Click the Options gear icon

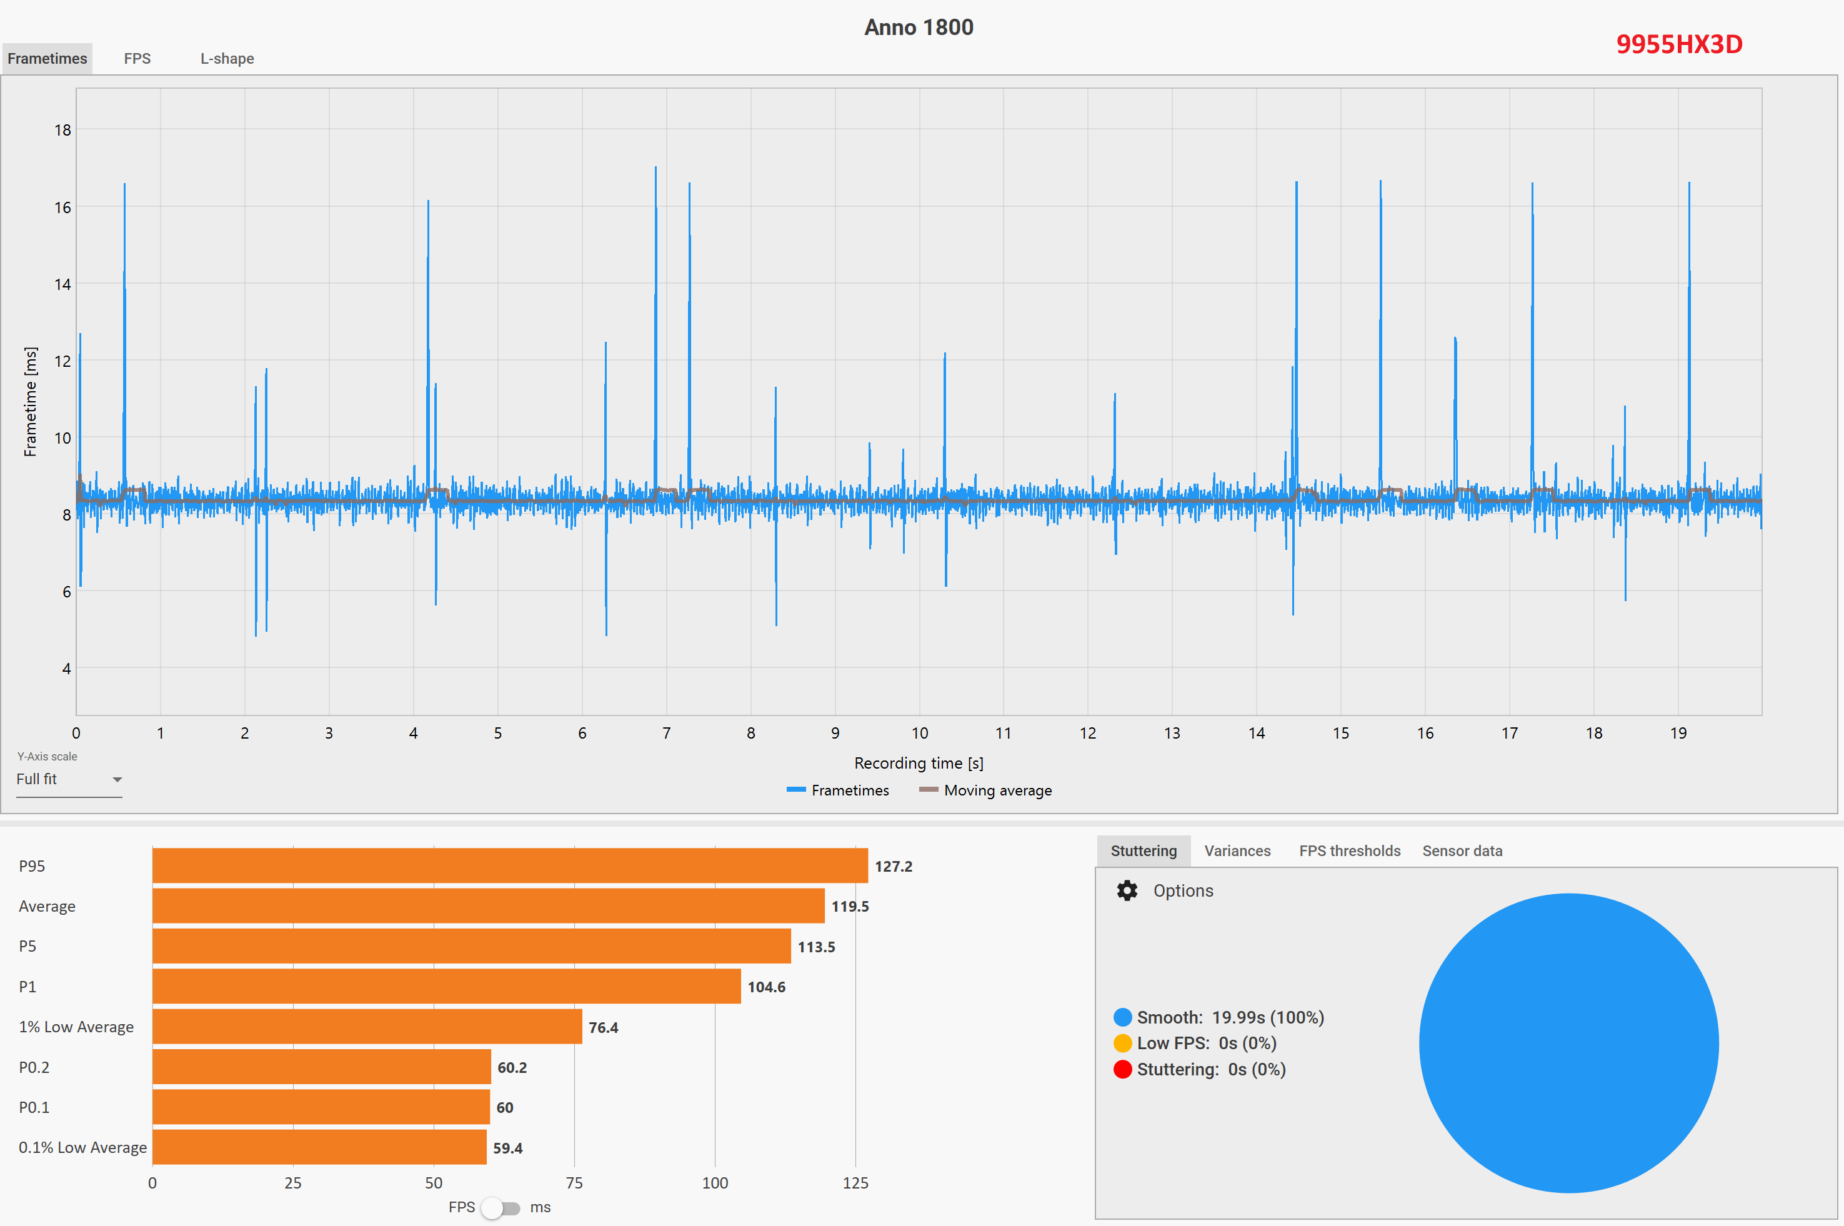[1127, 890]
